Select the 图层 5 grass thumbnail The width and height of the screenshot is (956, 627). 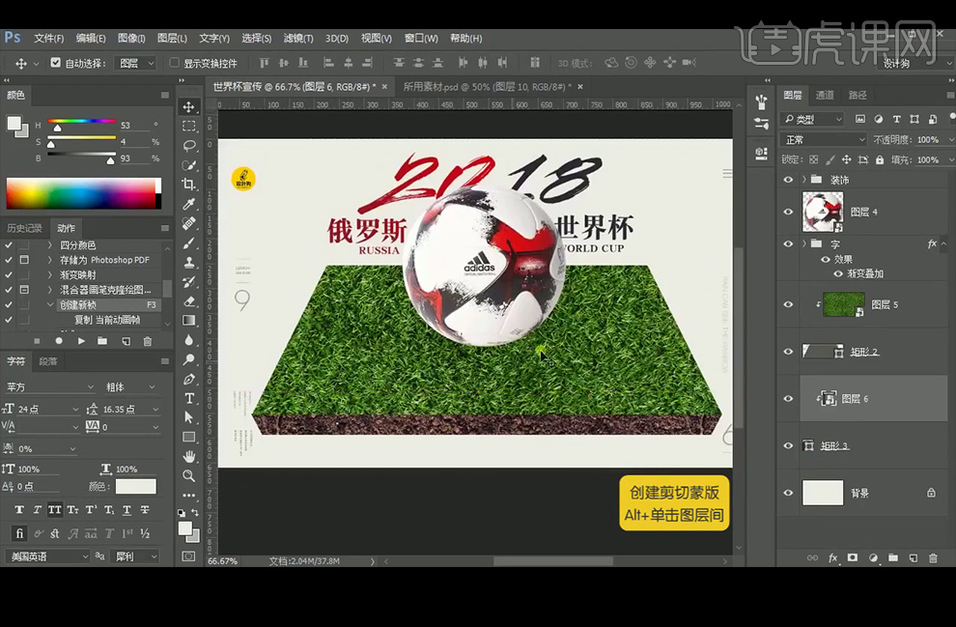(843, 305)
